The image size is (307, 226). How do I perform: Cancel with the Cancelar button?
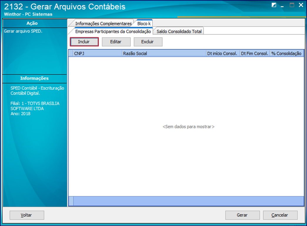280,215
